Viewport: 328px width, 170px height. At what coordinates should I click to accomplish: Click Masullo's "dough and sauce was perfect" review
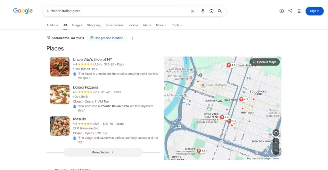point(118,140)
